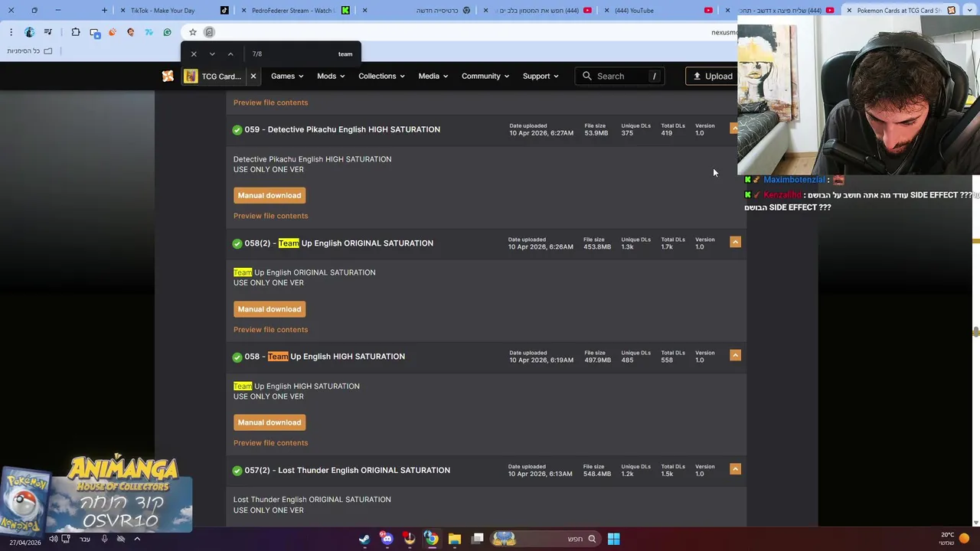Screen dimensions: 980x551
Task: Switch to the PedroFederer Stream tab
Action: (x=295, y=11)
